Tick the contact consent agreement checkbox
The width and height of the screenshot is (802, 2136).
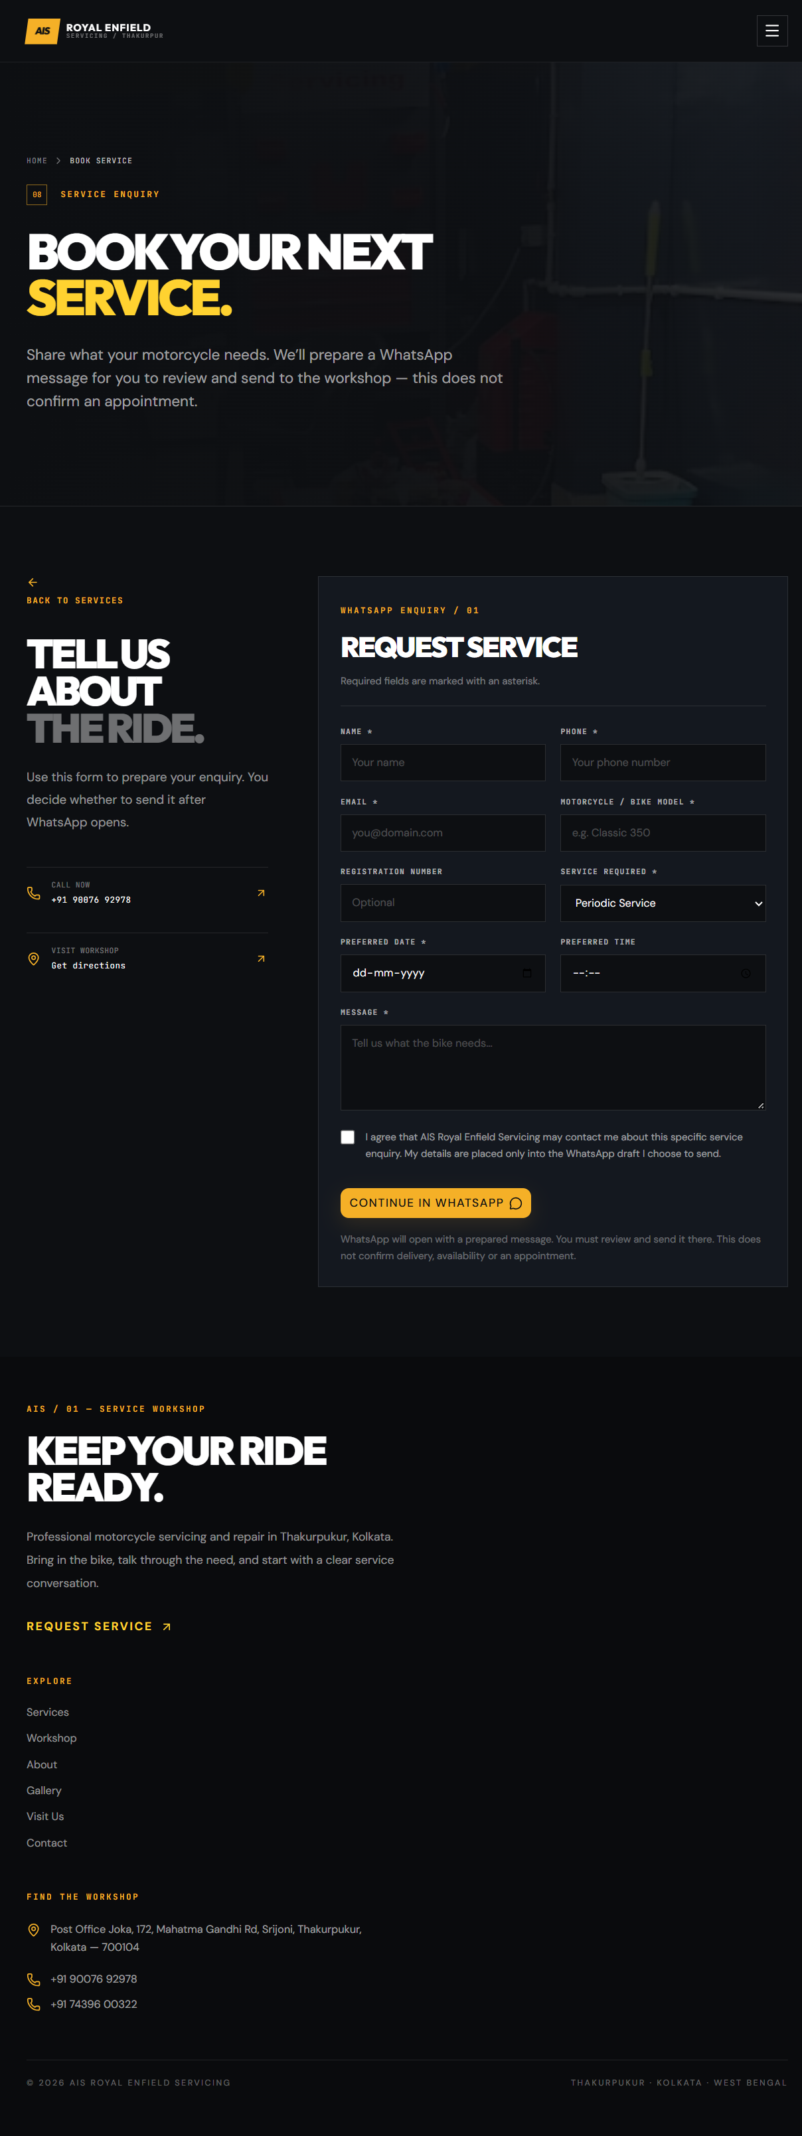point(347,1137)
